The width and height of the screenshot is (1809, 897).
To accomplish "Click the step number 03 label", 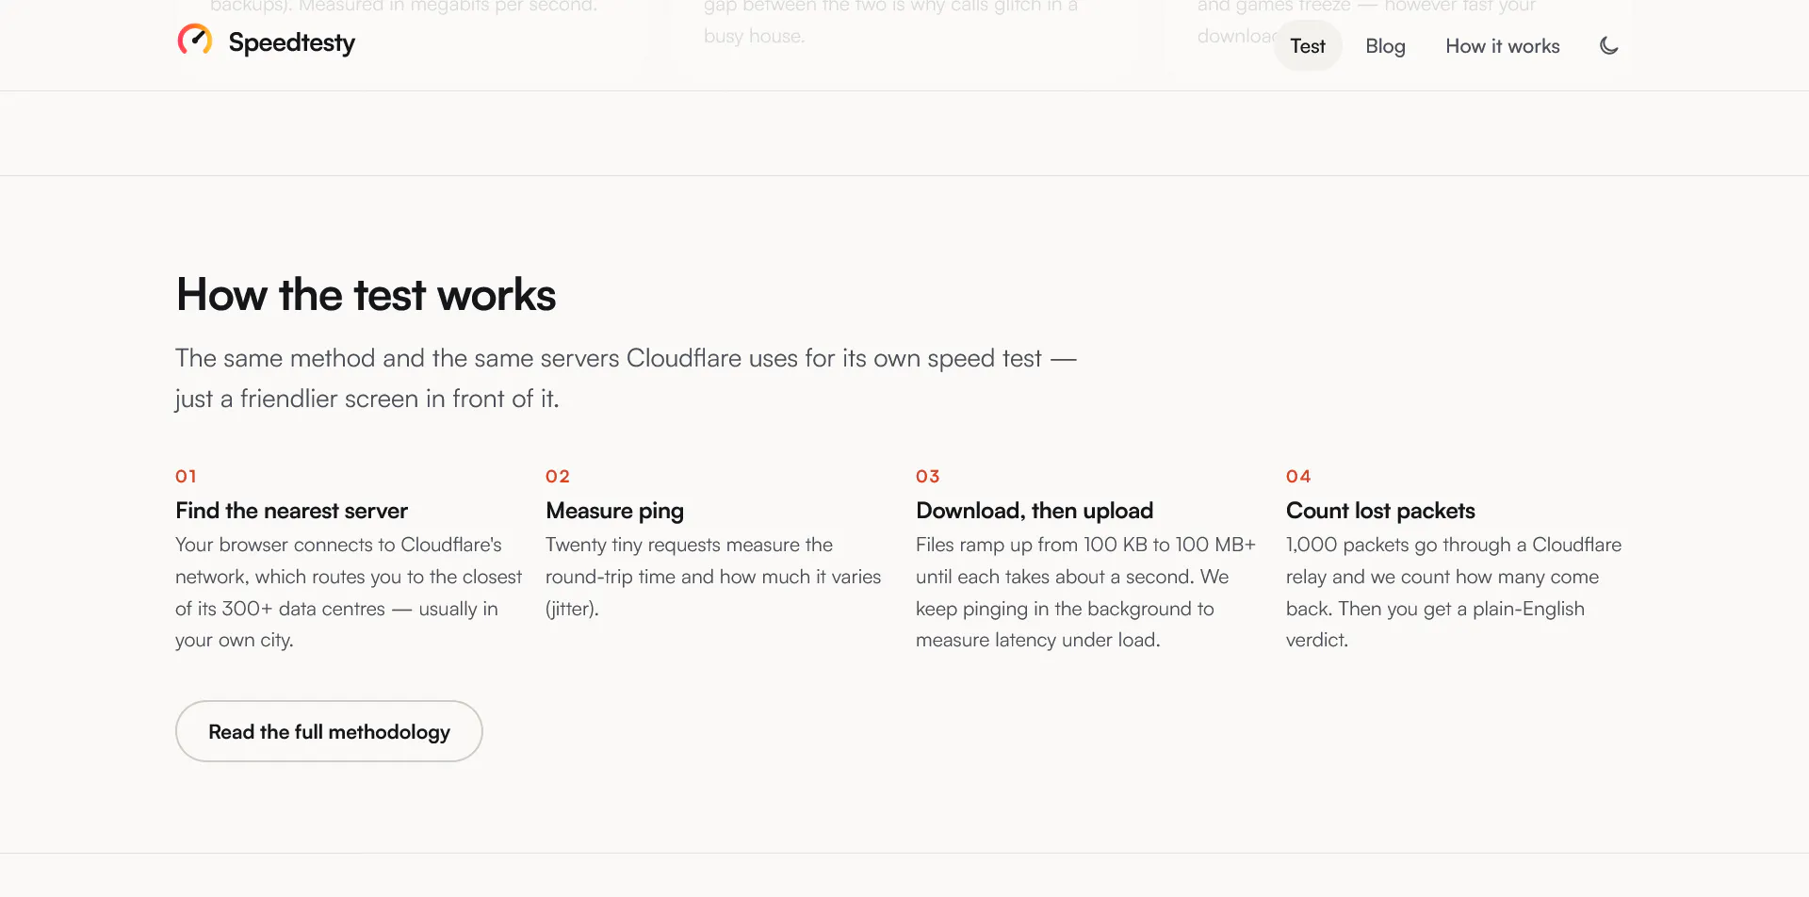I will (928, 477).
